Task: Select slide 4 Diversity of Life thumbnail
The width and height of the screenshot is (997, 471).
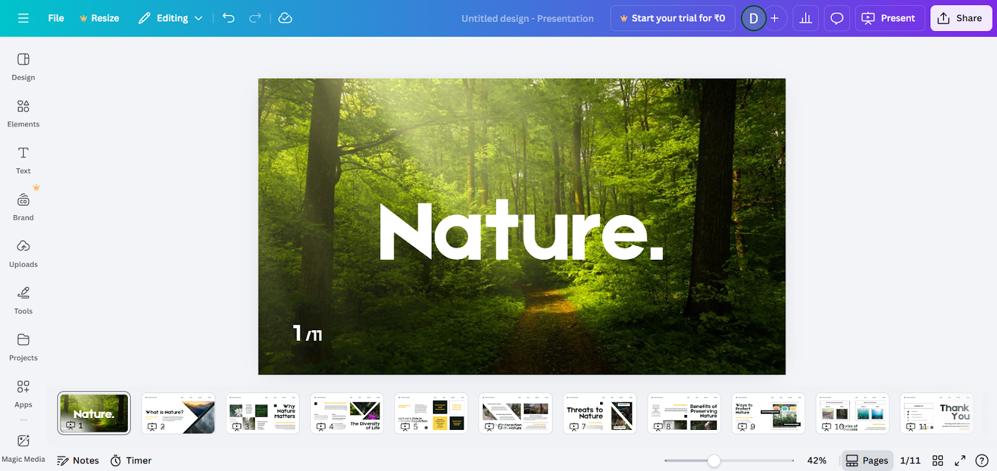Action: (347, 413)
